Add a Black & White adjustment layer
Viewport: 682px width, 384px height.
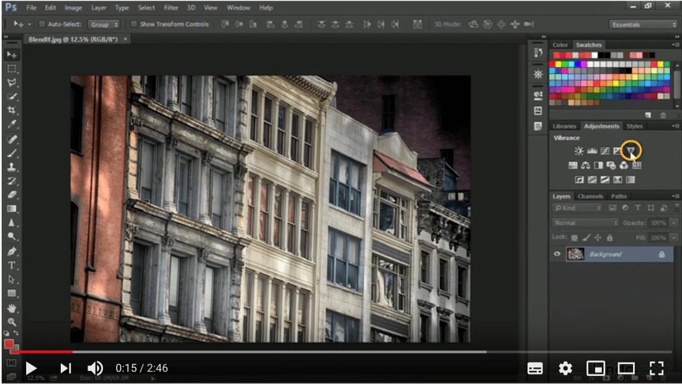pos(599,164)
